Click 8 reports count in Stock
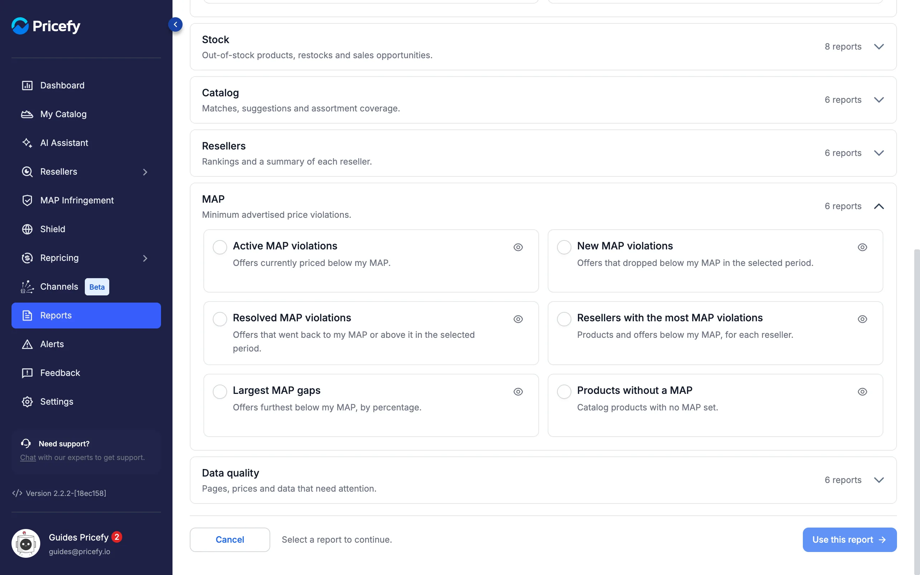Viewport: 920px width, 575px height. point(843,46)
